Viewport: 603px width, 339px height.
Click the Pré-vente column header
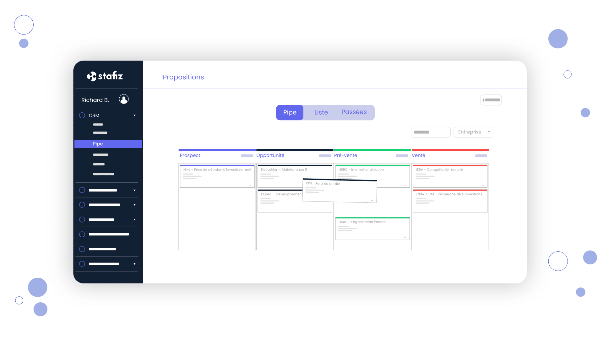[x=345, y=155]
